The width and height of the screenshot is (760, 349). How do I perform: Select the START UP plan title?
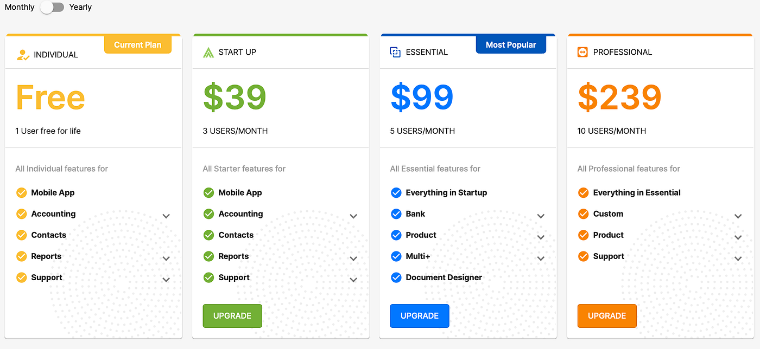pyautogui.click(x=237, y=52)
